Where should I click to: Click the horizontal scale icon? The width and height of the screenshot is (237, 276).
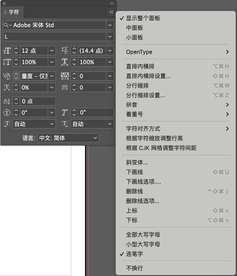[64, 62]
